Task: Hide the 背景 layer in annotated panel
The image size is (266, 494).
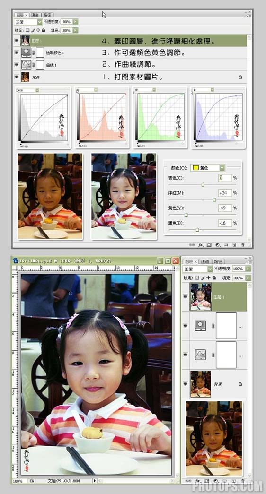Action: tap(17, 77)
